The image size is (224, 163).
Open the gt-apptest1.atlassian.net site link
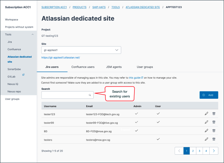[61, 58]
